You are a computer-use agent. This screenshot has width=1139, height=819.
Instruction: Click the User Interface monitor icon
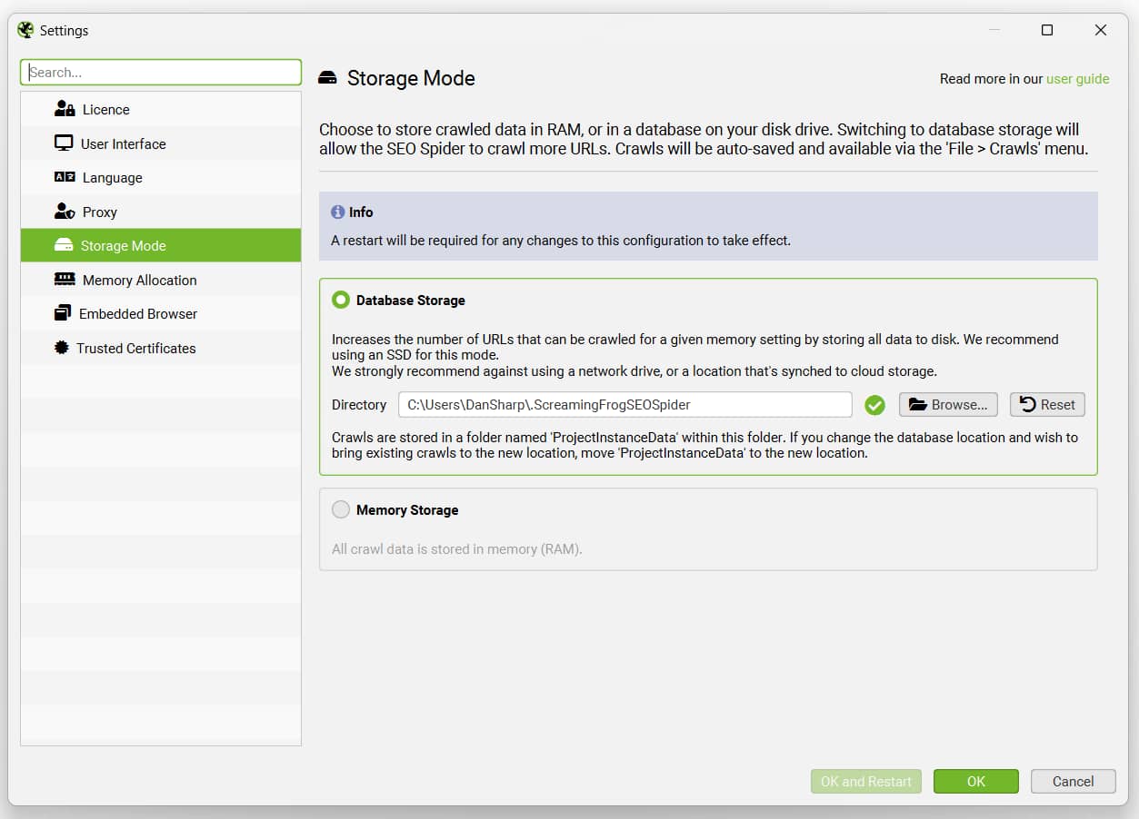pyautogui.click(x=64, y=143)
